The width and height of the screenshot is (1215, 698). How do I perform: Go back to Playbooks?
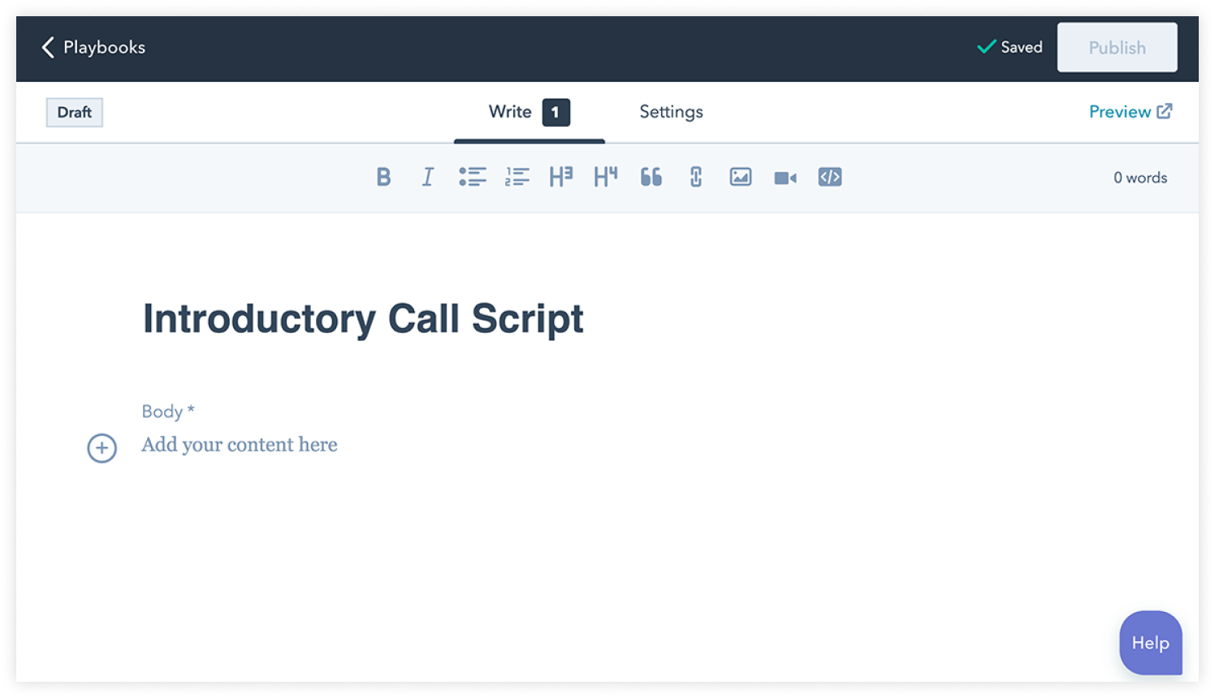point(93,48)
